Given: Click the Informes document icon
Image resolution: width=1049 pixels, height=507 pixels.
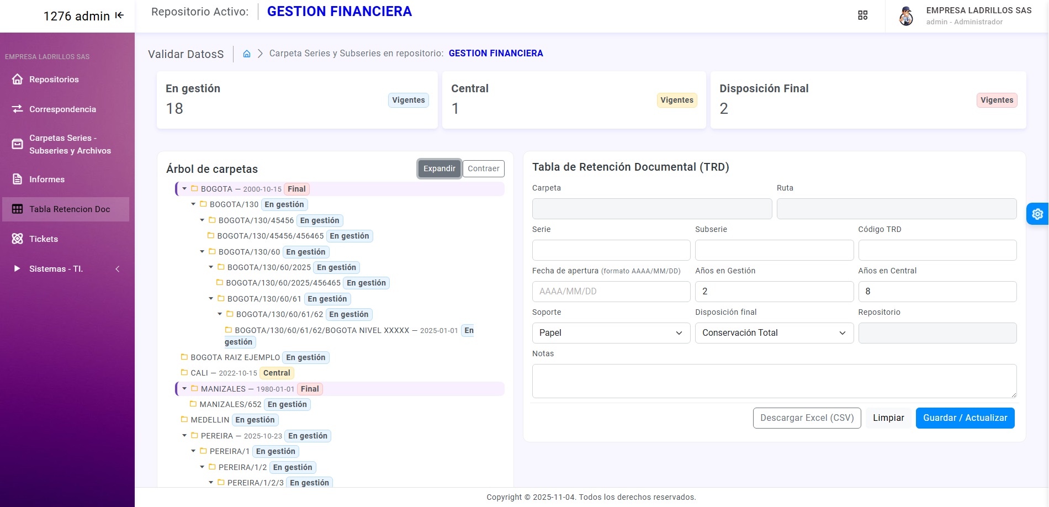Looking at the screenshot, I should [x=18, y=179].
